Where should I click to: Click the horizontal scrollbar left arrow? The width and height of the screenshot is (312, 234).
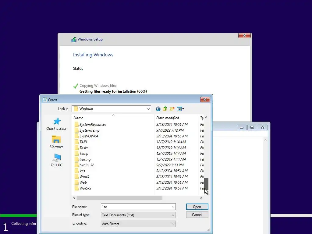point(74,198)
